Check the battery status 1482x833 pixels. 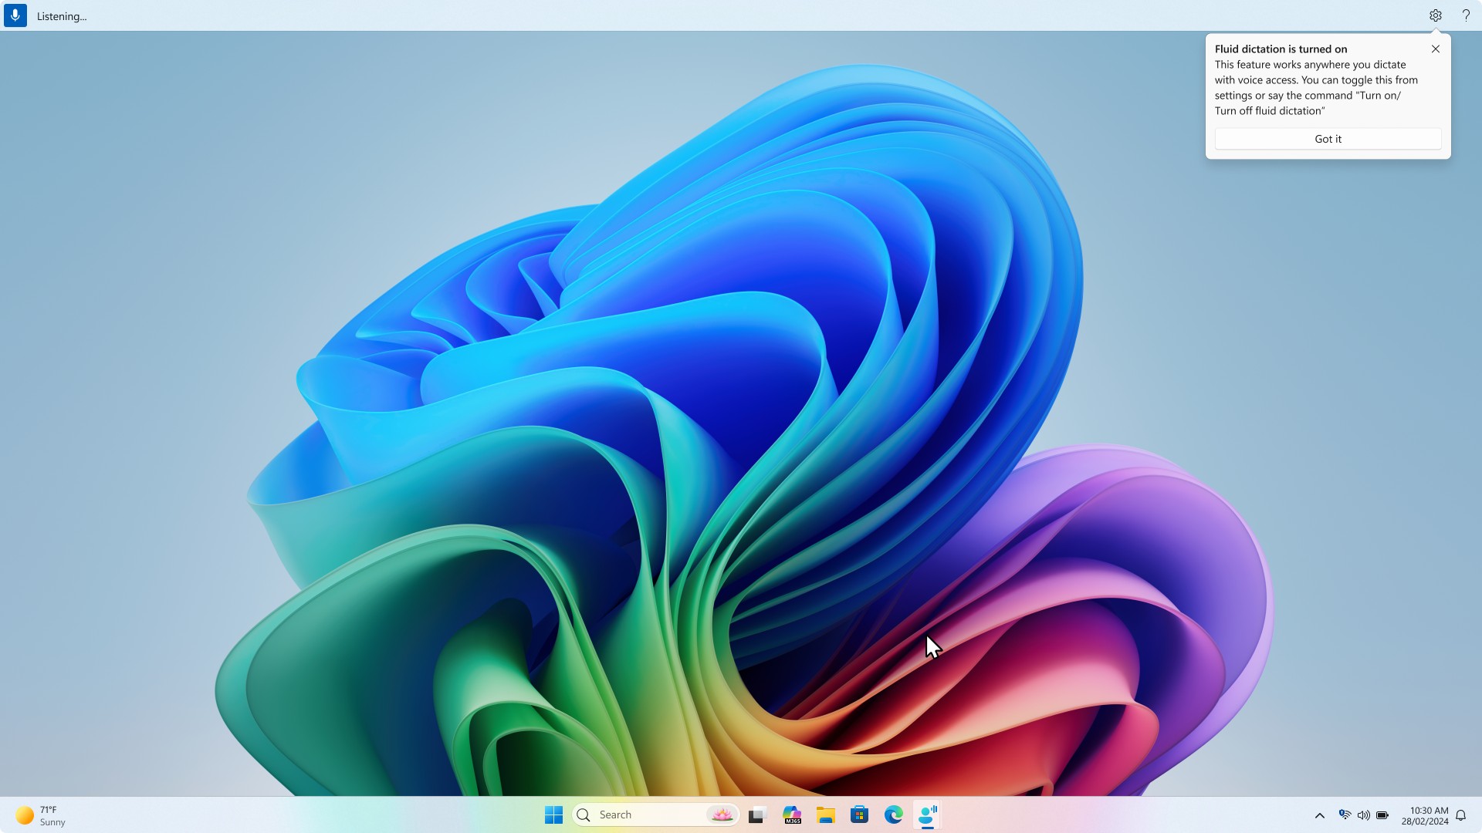click(1382, 814)
